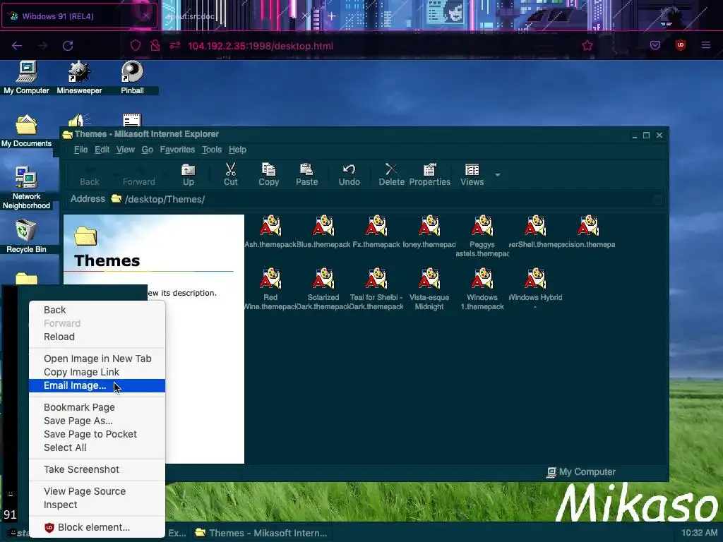Open the Go menu

tap(147, 150)
